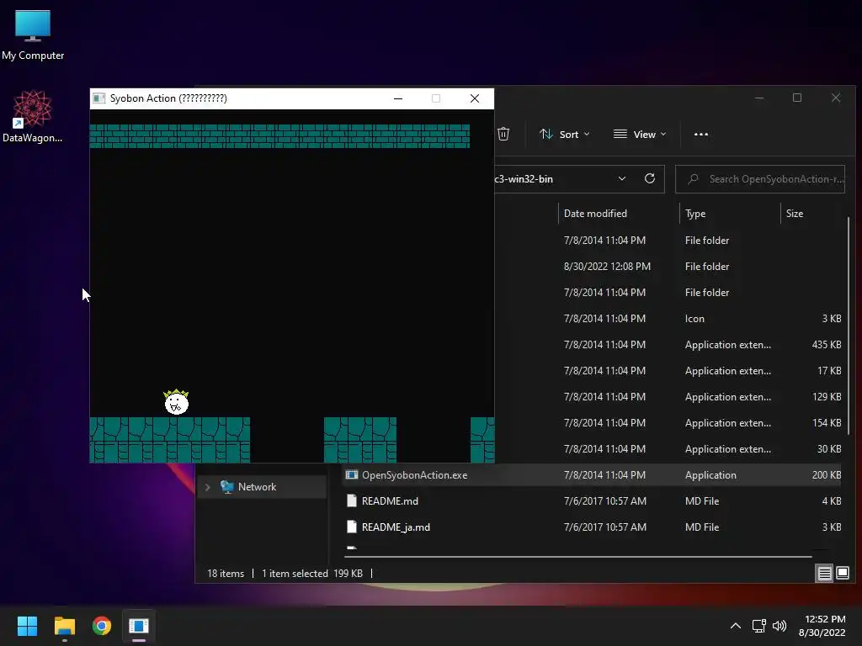Open File Explorer from the taskbar

coord(64,626)
